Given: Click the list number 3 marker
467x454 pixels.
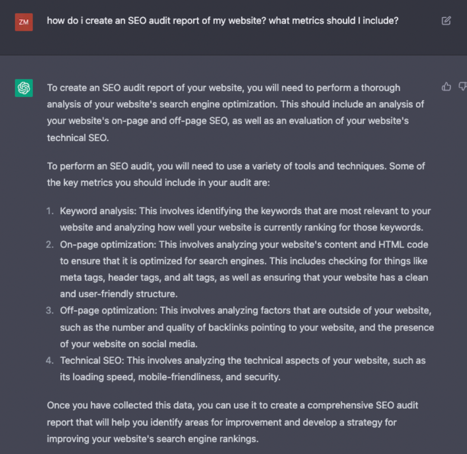Looking at the screenshot, I should click(50, 311).
